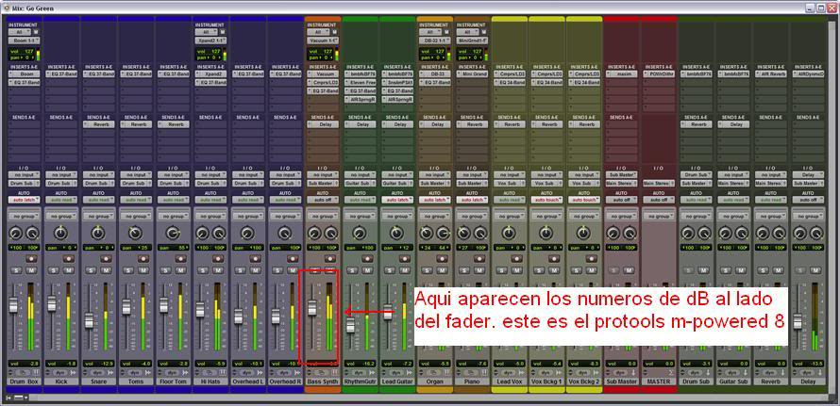
Task: Open the maxim insert on Sub Master
Action: click(x=621, y=73)
